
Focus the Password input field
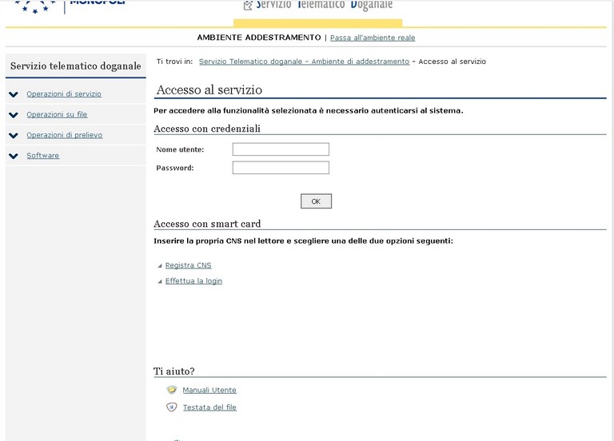coord(281,168)
